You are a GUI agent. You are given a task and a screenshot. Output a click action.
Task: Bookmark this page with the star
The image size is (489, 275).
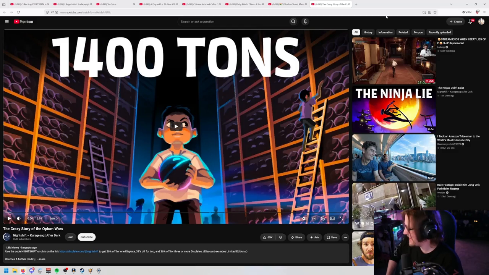[x=435, y=12]
